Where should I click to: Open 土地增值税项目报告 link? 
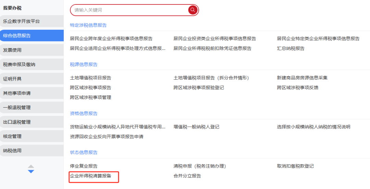(x=90, y=78)
